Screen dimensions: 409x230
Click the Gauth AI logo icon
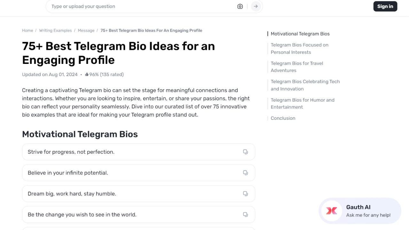(331, 211)
